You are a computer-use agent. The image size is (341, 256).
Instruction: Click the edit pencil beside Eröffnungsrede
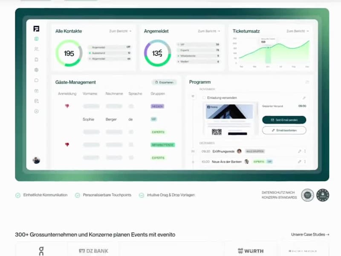(x=300, y=151)
